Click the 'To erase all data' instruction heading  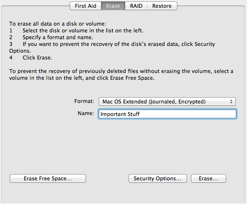pyautogui.click(x=58, y=24)
